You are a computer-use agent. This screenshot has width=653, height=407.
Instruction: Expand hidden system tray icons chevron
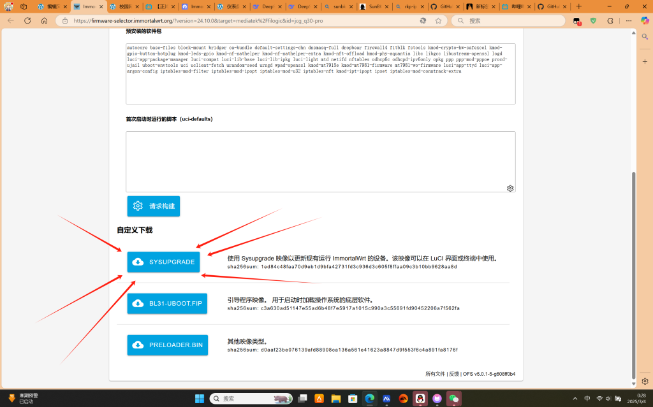(x=575, y=399)
